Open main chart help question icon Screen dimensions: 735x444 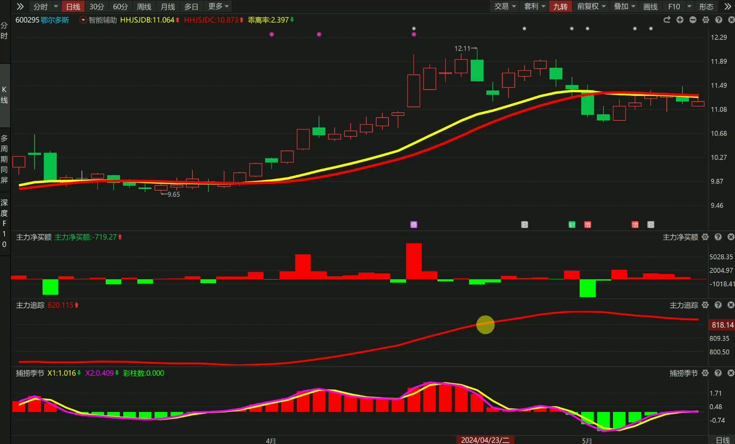click(719, 20)
